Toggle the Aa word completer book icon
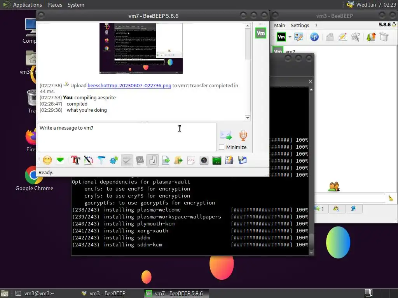 (140, 160)
